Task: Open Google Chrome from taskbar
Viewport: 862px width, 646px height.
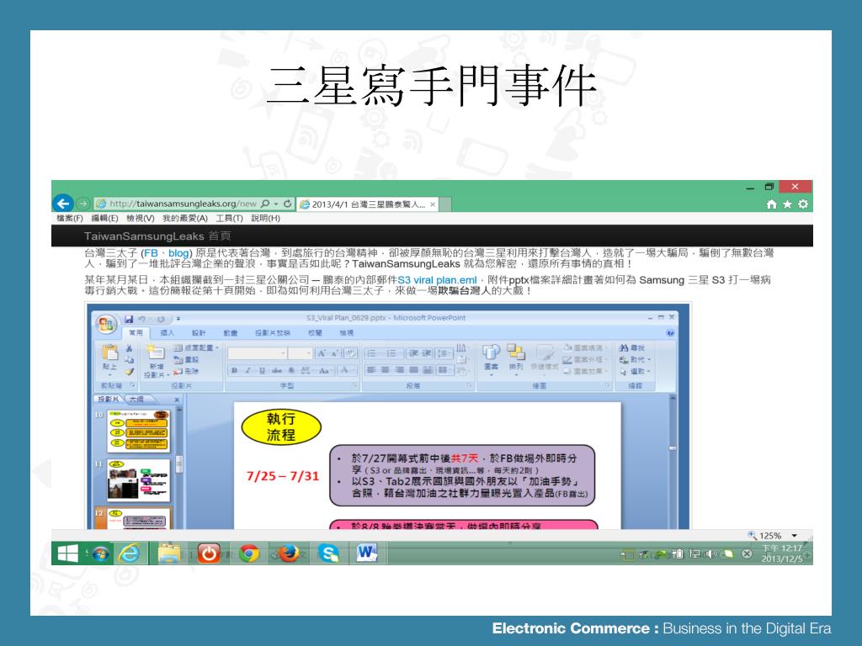Action: pos(249,553)
